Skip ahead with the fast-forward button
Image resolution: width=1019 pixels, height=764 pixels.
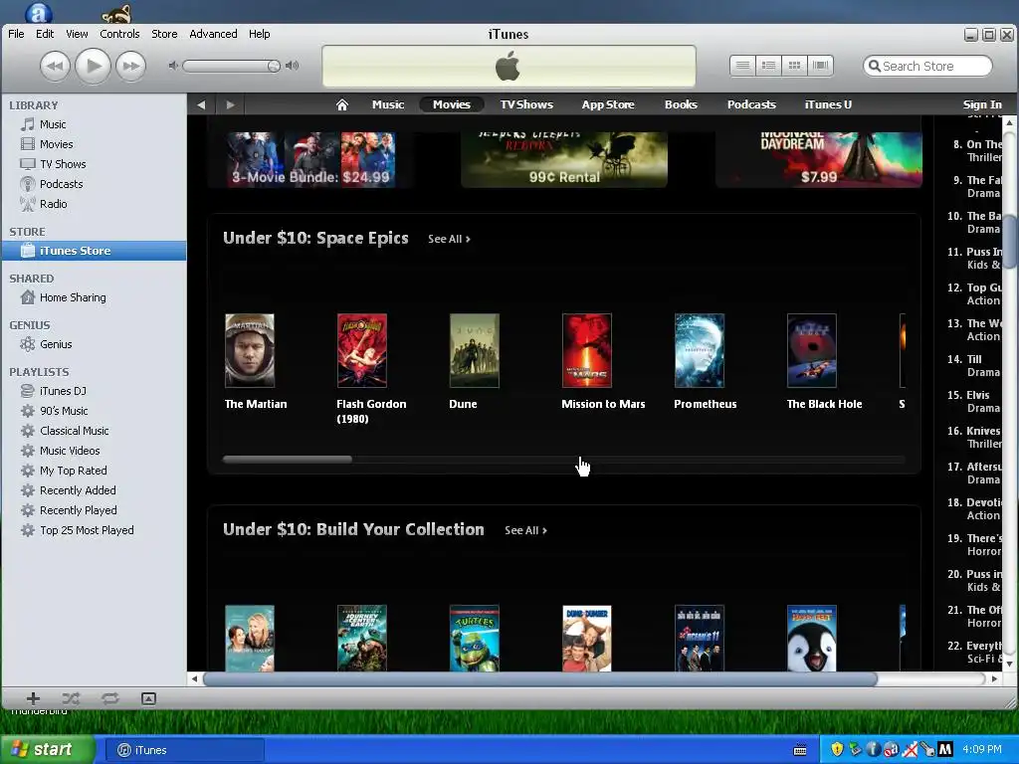[x=130, y=66]
